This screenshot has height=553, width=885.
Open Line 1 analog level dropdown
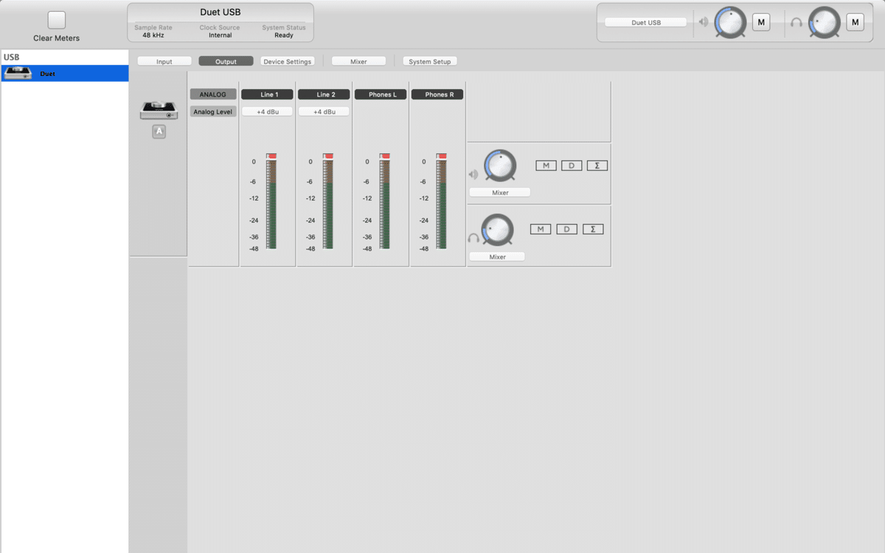[267, 111]
